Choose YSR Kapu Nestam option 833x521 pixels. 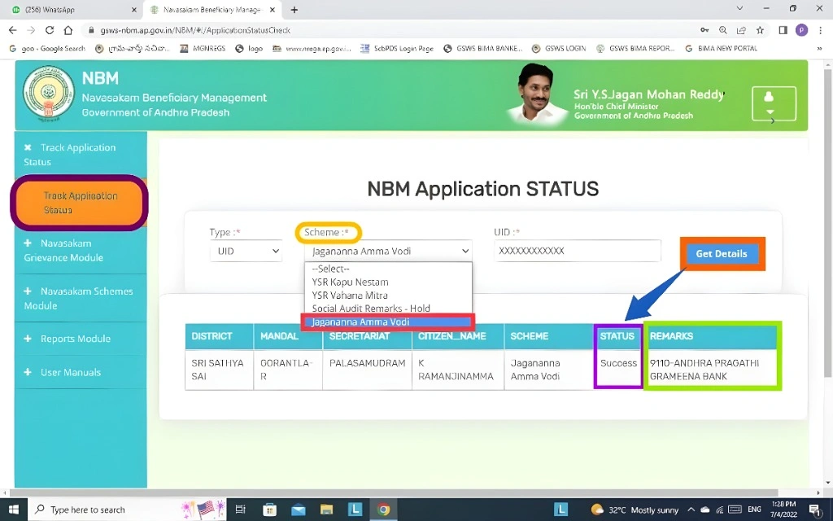(x=388, y=282)
